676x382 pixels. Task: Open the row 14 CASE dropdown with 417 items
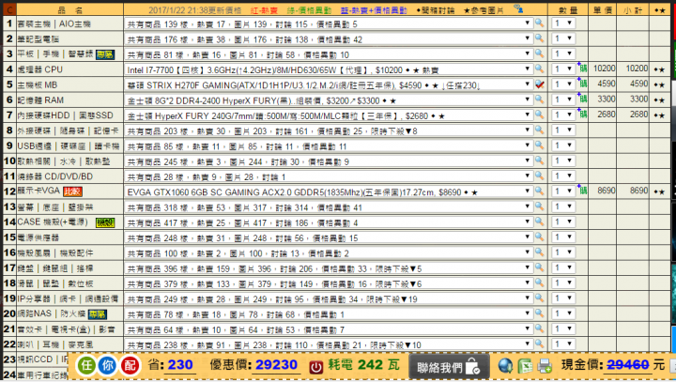click(x=329, y=222)
